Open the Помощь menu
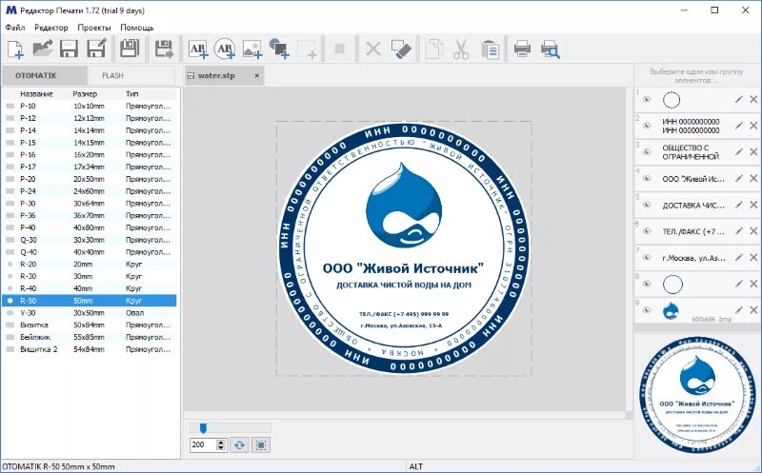762x473 pixels. pyautogui.click(x=137, y=28)
